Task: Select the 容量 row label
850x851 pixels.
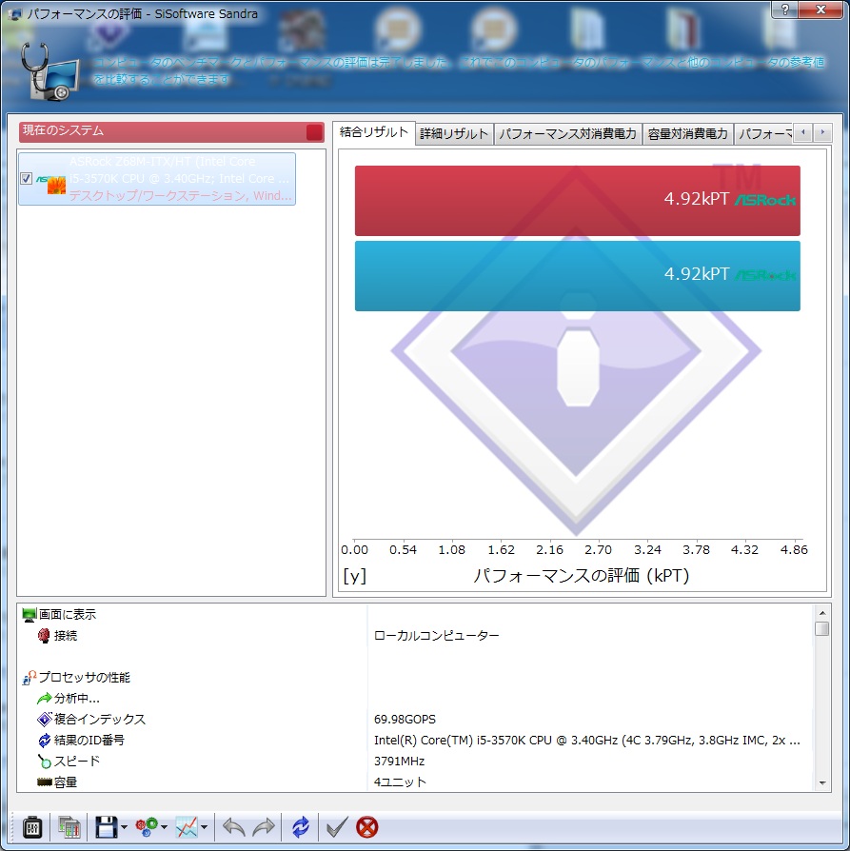Action: point(66,782)
